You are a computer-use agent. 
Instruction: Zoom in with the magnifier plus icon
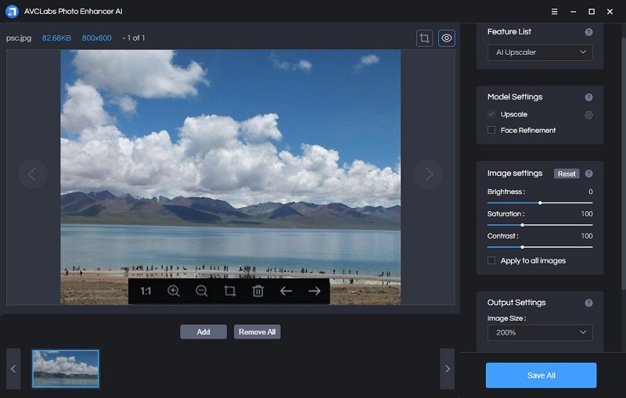(173, 291)
